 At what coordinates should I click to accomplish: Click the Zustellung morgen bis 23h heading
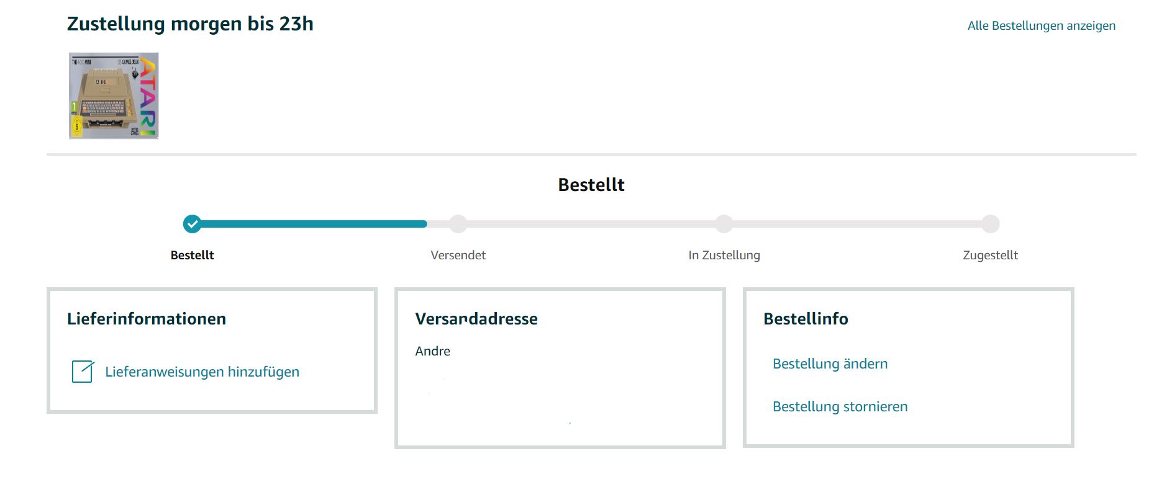190,24
